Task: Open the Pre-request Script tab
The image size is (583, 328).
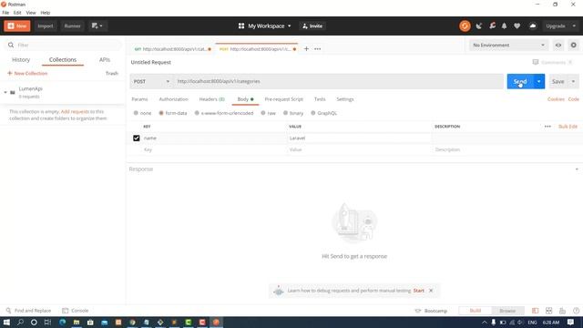Action: (283, 99)
